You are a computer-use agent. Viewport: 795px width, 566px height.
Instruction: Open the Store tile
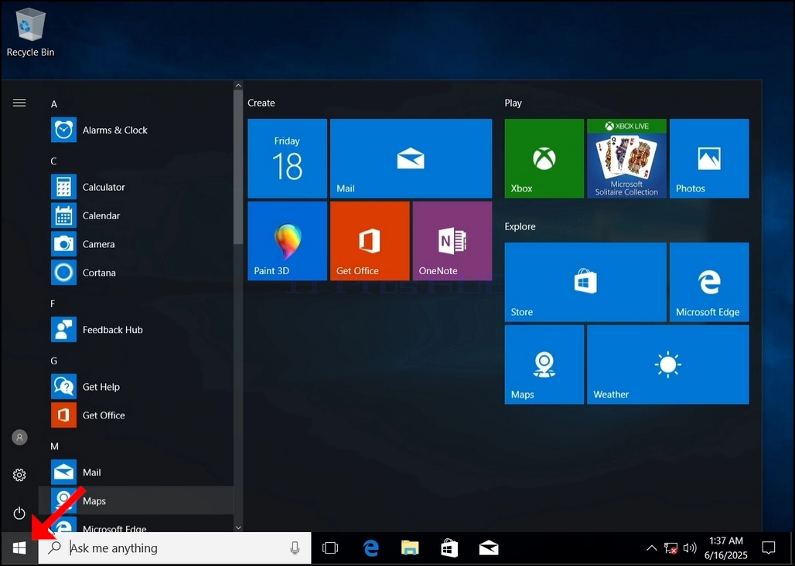(x=585, y=282)
